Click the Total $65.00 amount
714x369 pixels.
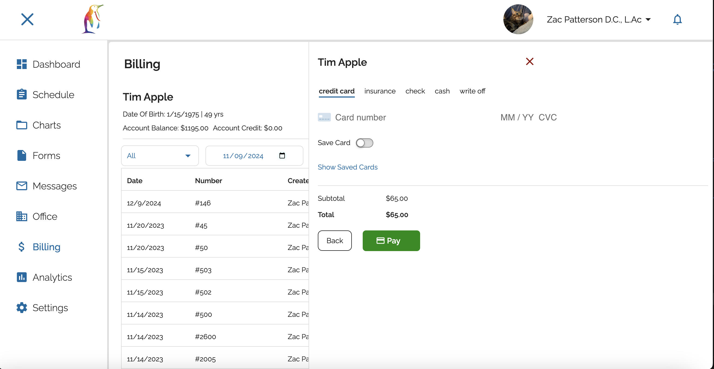tap(397, 215)
